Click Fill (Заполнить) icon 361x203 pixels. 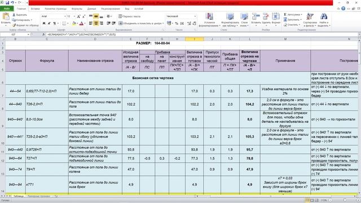click(285, 20)
